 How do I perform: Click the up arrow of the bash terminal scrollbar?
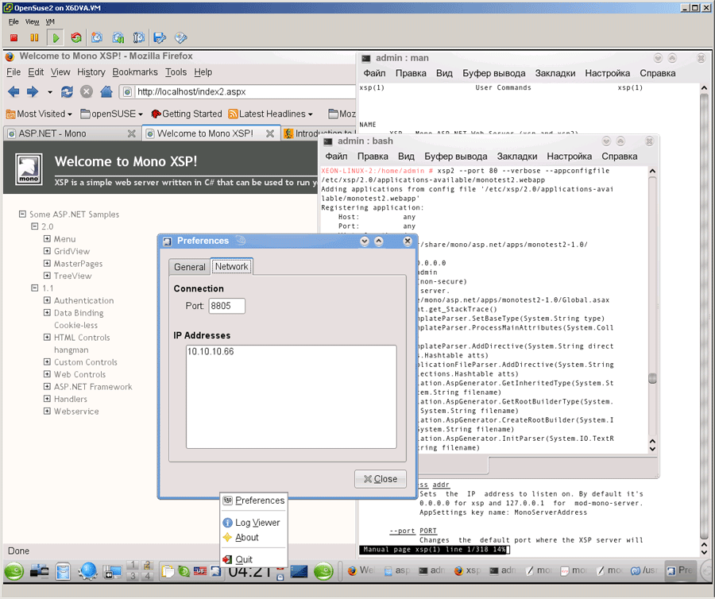[652, 172]
